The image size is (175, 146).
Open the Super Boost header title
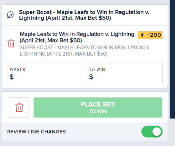[84, 15]
